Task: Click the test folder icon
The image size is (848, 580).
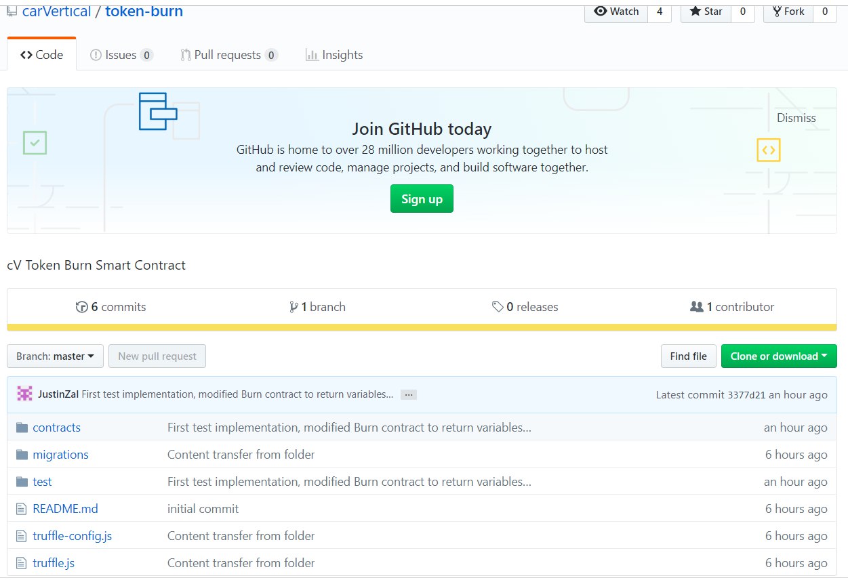Action: coord(22,482)
